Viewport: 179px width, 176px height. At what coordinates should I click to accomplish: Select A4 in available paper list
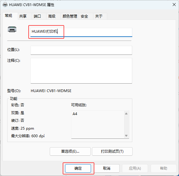click(75, 114)
